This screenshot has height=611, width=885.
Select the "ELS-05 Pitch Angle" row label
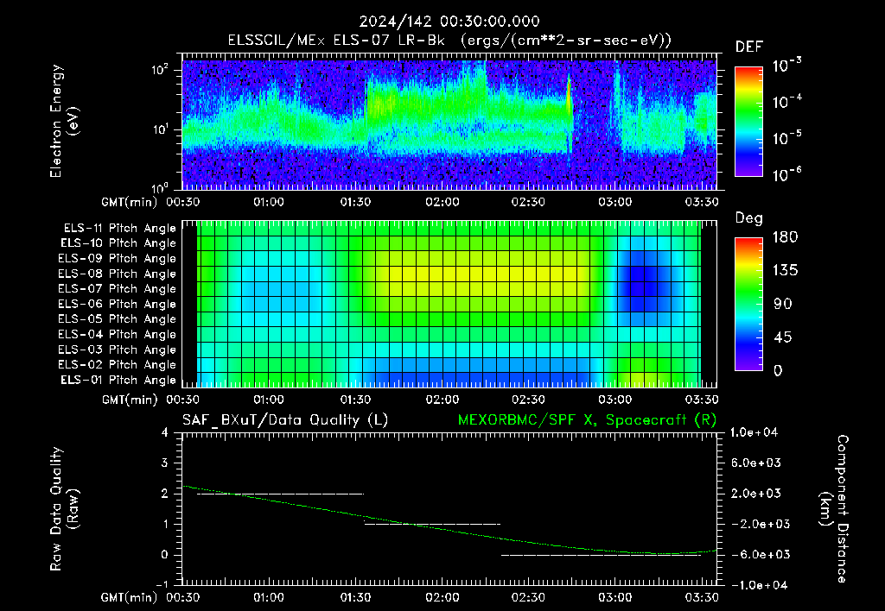118,319
